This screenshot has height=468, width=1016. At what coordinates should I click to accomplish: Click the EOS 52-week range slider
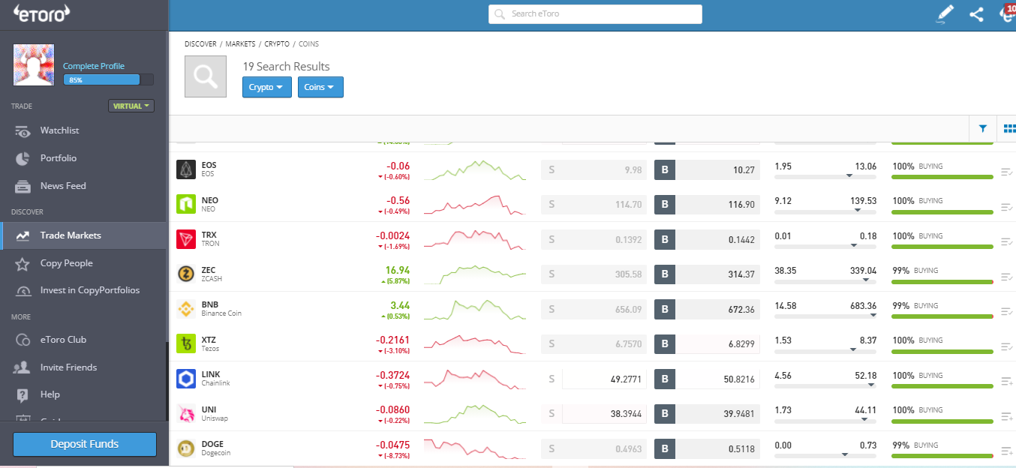tap(825, 175)
